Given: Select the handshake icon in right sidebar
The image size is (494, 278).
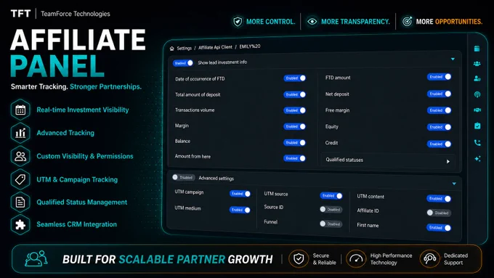Looking at the screenshot, I should [x=477, y=110].
